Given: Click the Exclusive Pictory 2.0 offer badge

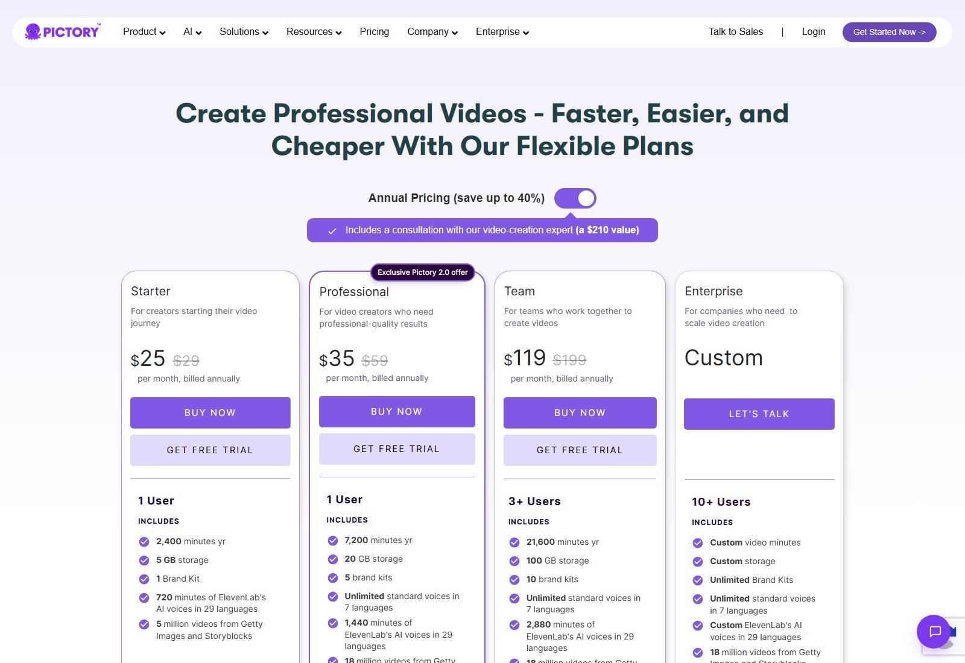Looking at the screenshot, I should click(x=422, y=272).
